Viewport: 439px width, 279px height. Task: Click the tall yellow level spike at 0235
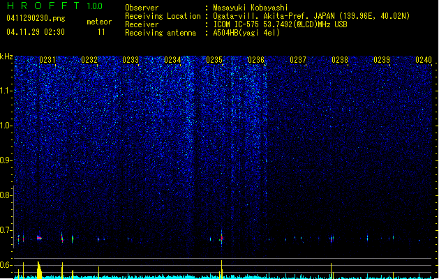[x=221, y=269]
